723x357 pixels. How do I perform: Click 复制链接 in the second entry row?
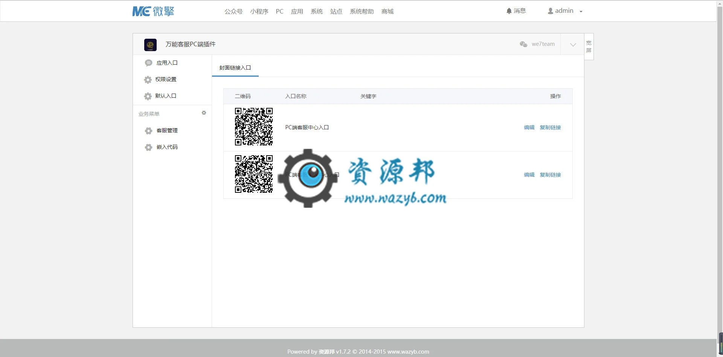pos(550,175)
